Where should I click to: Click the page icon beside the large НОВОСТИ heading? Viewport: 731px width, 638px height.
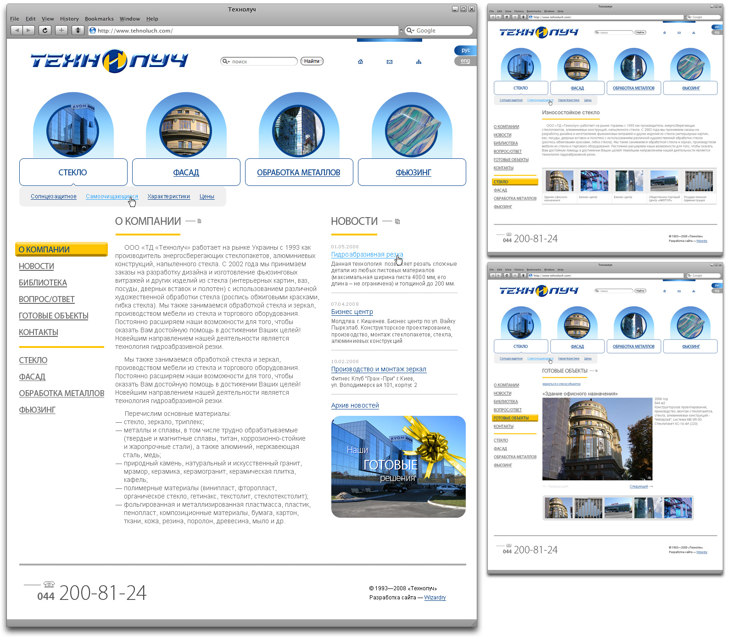coord(397,221)
